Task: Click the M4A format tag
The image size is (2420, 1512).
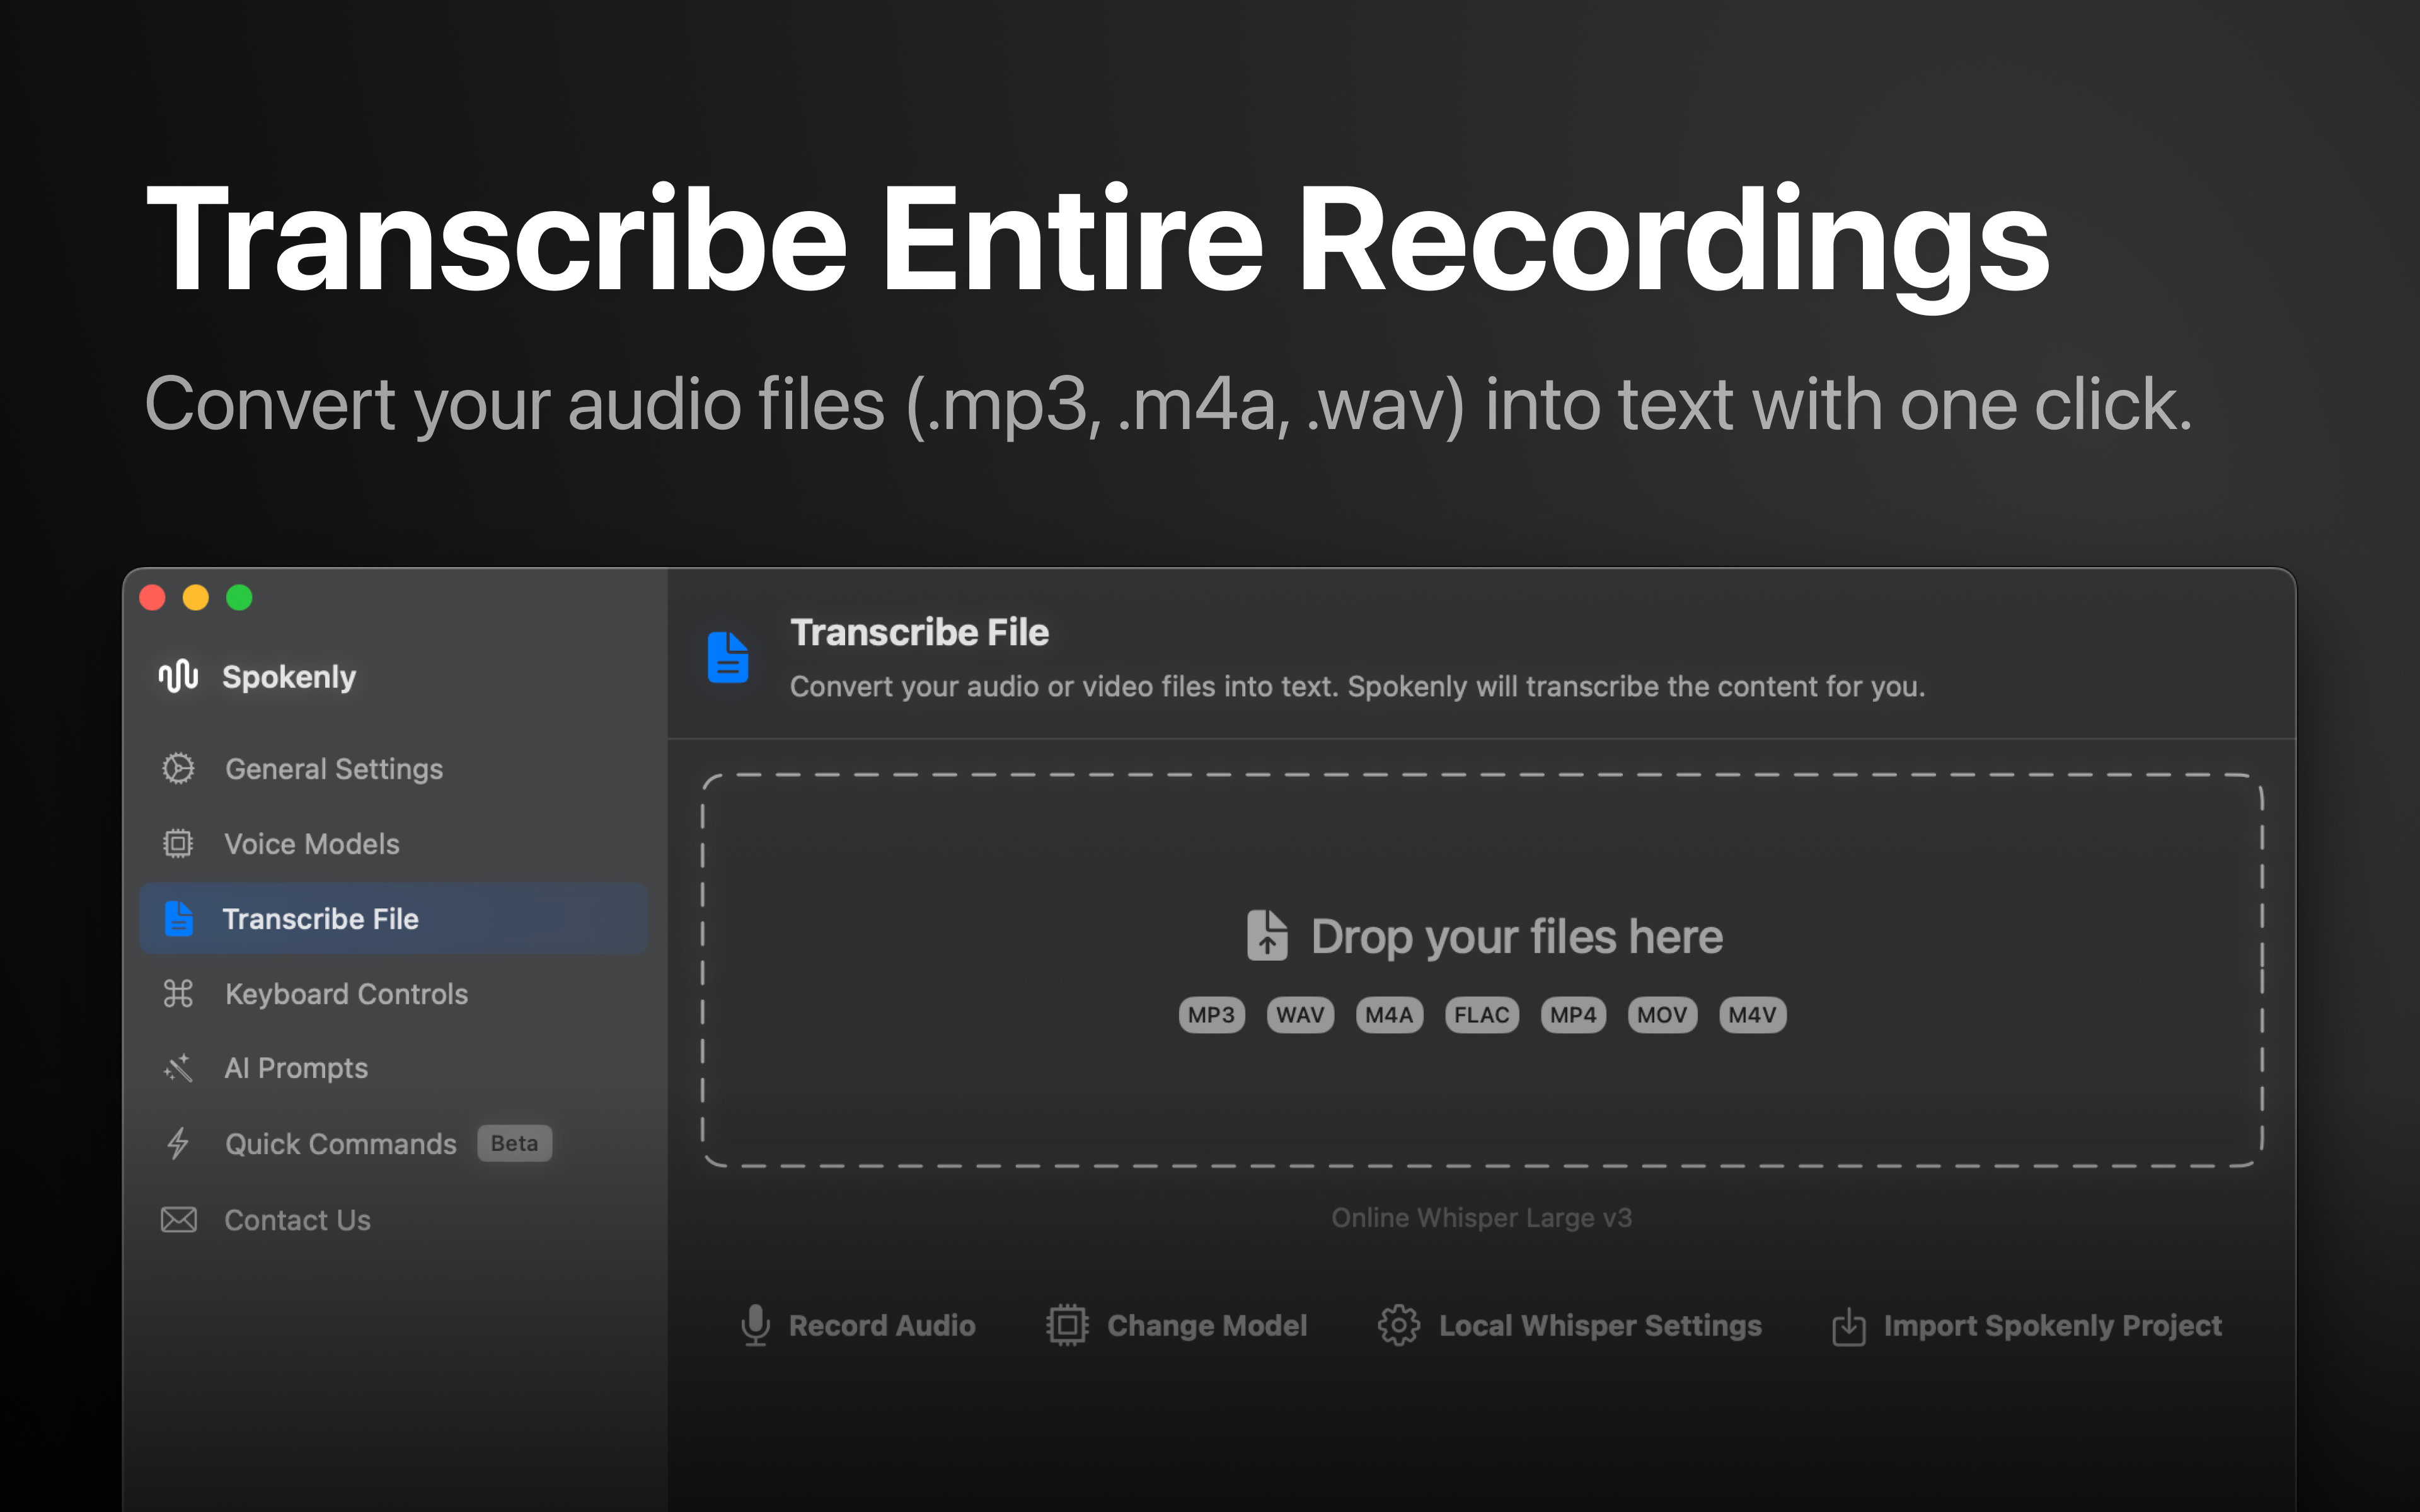Action: click(1389, 1015)
